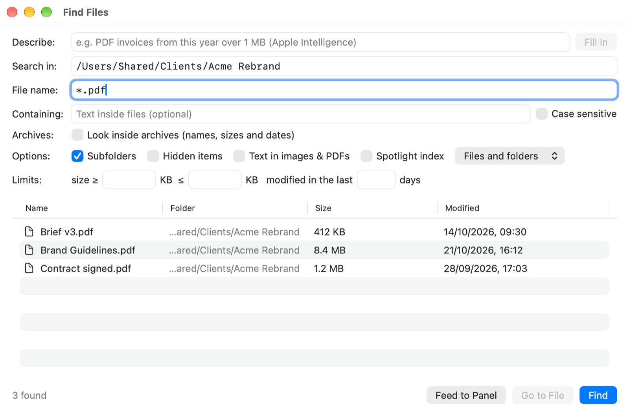Sort results by Name column header
Viewport: 629px width, 413px height.
37,208
